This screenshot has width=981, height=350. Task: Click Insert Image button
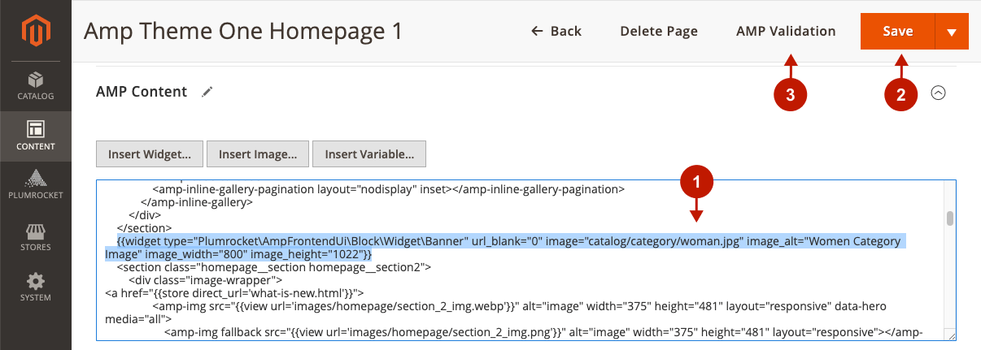pos(258,153)
